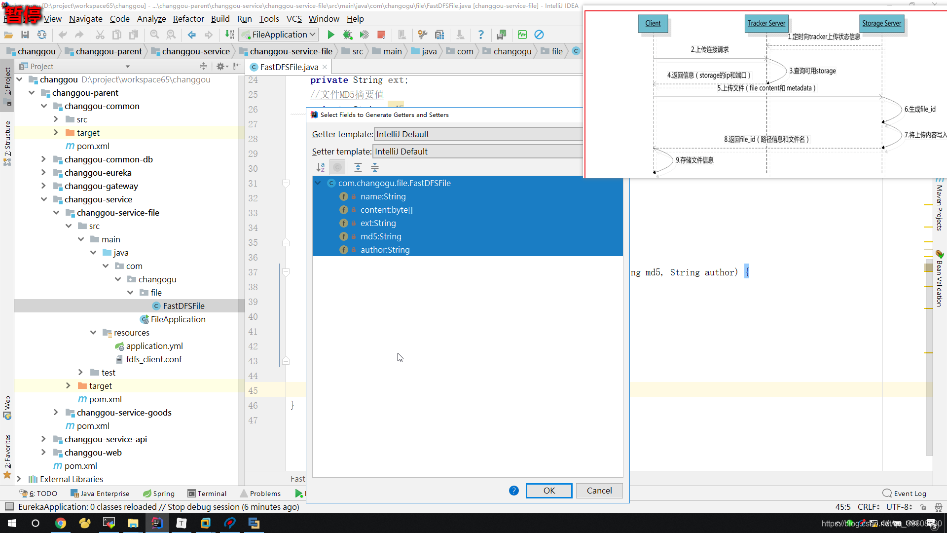Click Expand All icon in dialog
947x533 pixels.
(358, 167)
